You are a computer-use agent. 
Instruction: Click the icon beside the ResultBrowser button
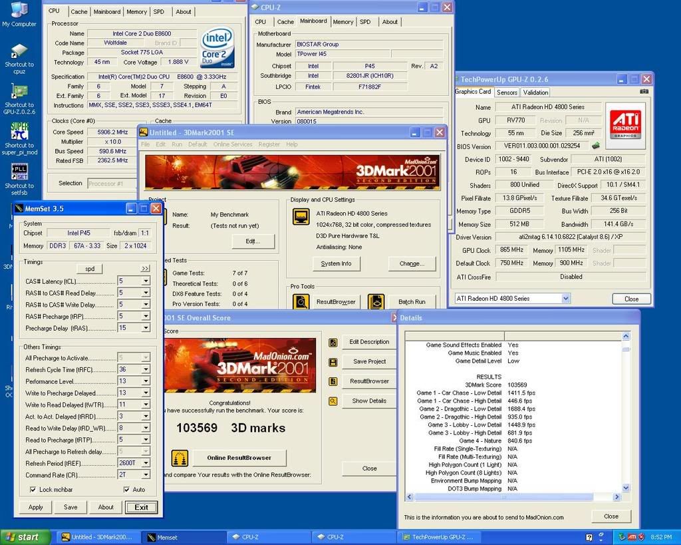pyautogui.click(x=333, y=381)
